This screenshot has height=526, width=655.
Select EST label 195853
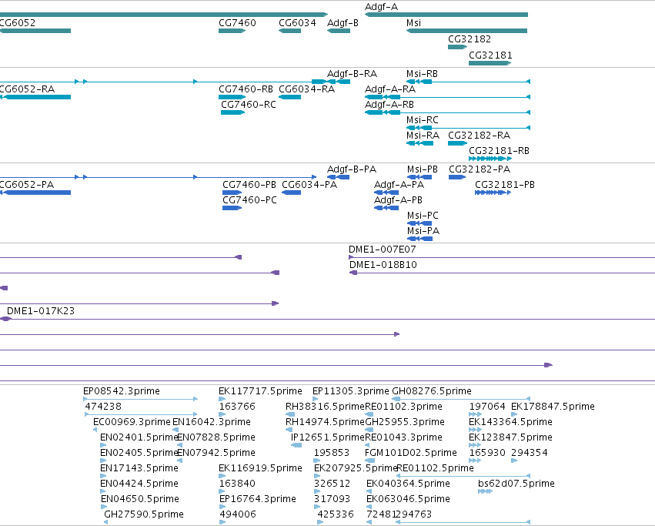[332, 454]
